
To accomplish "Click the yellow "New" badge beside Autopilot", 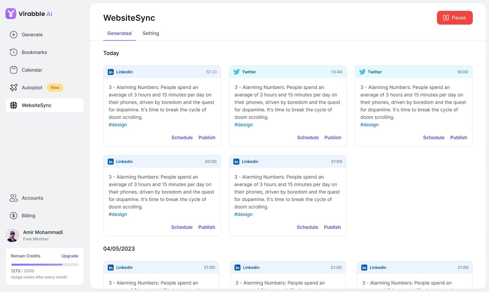I will click(x=55, y=88).
